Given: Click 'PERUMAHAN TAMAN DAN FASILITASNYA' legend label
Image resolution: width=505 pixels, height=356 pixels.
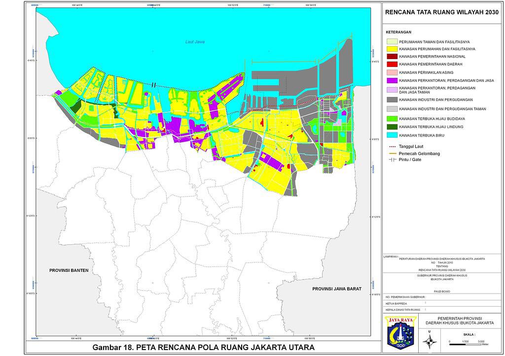Looking at the screenshot, I should [x=434, y=42].
